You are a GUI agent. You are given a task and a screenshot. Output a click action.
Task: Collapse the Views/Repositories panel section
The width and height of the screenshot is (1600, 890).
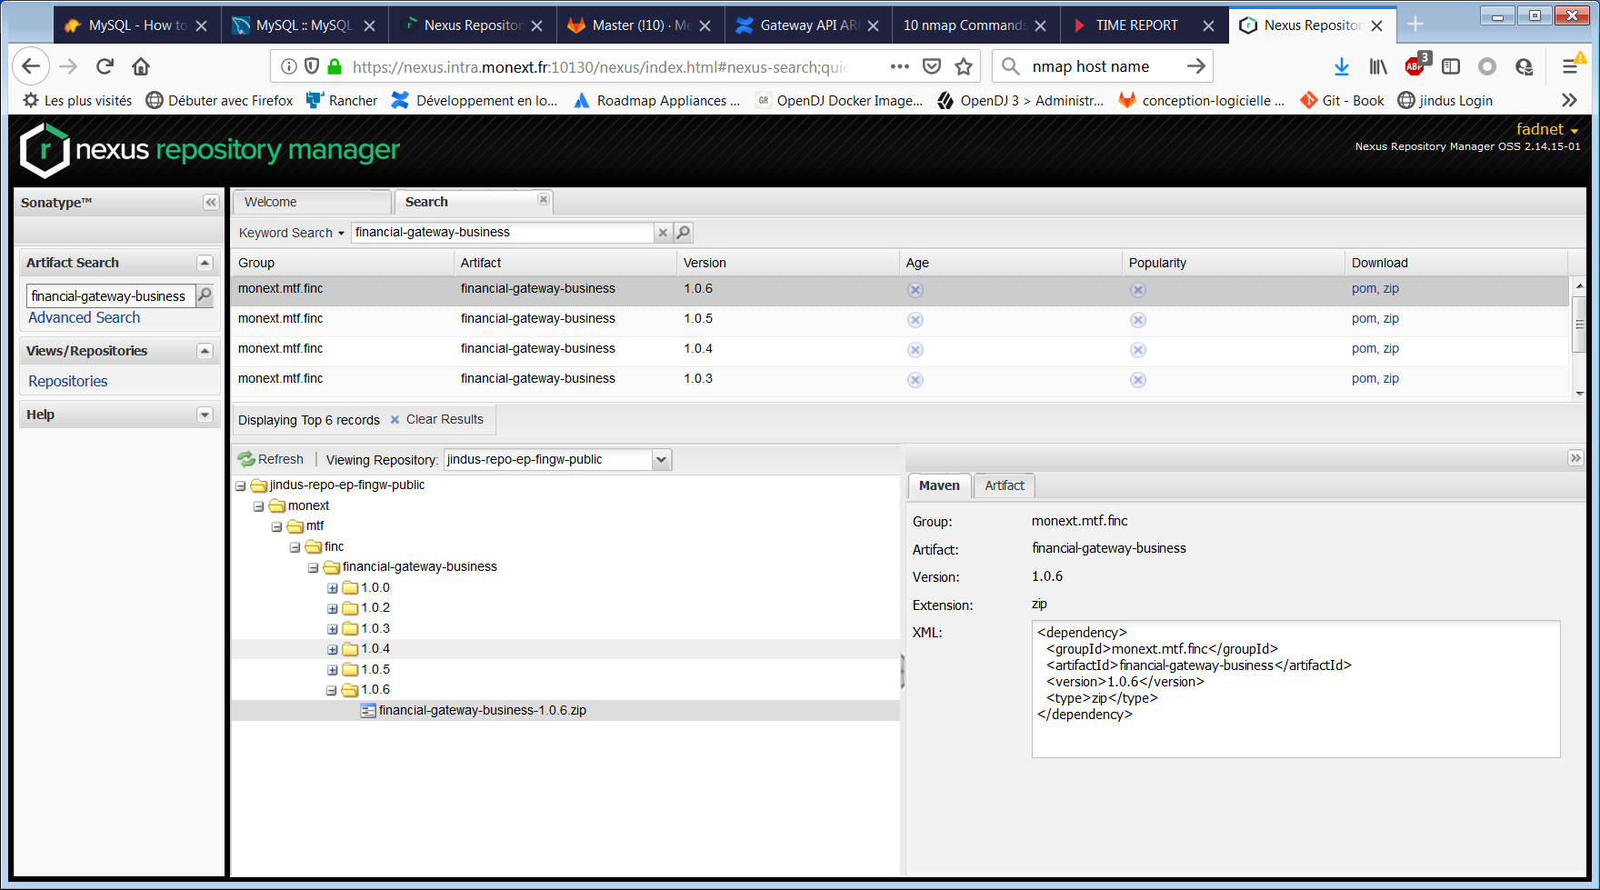click(x=205, y=351)
